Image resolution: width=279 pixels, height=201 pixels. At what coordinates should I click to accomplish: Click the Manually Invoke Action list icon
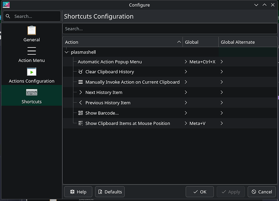click(x=80, y=82)
